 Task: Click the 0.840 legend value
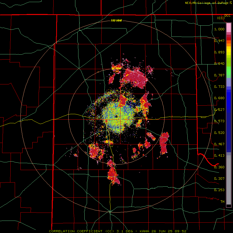coord(219,64)
